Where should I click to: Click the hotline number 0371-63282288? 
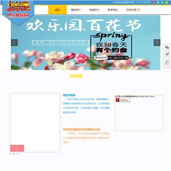point(143,2)
